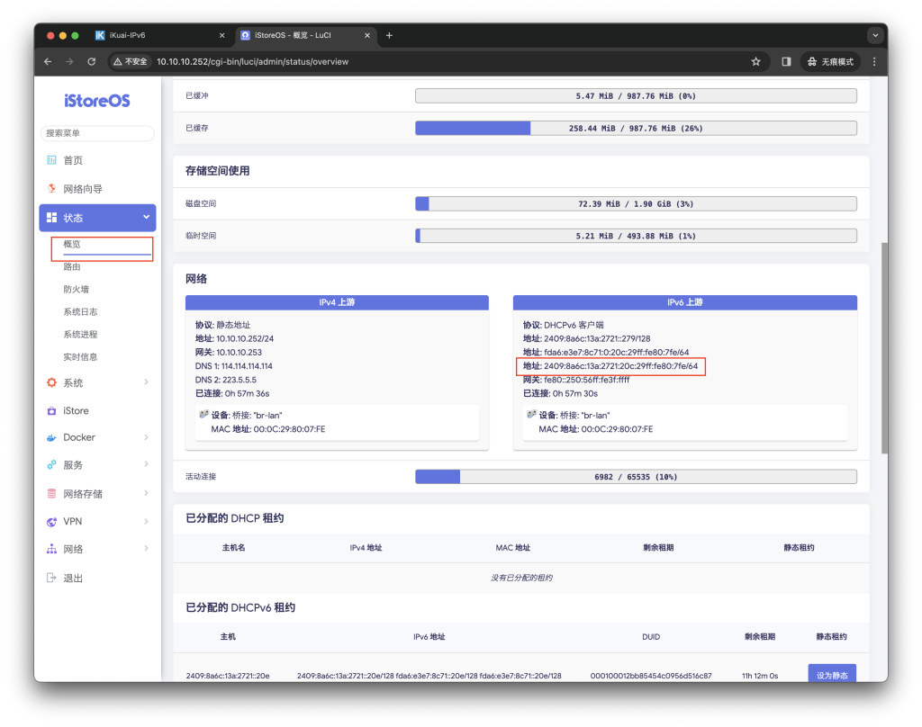Click the DUID 000100012bb85454c0956d516c87 cell
The width and height of the screenshot is (922, 727).
pos(651,676)
